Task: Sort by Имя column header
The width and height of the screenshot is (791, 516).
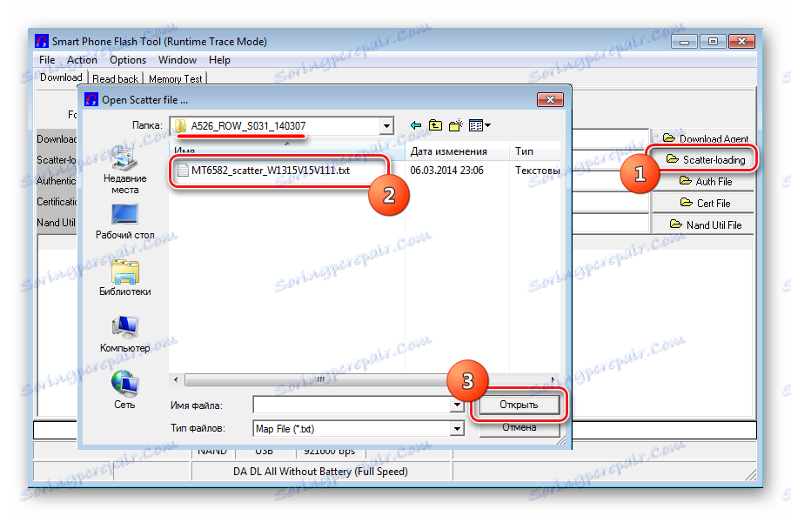Action: [x=286, y=151]
